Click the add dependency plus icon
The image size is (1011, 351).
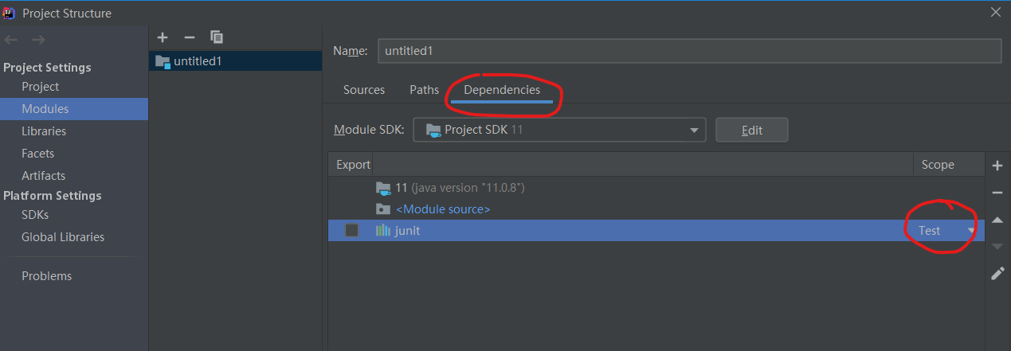(x=997, y=166)
